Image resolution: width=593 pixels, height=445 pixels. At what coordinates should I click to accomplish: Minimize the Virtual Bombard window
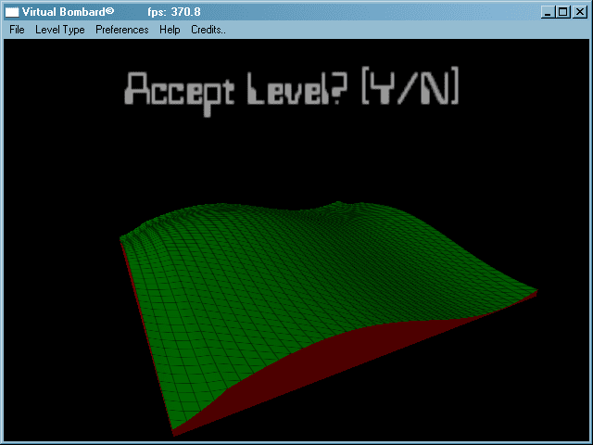coord(547,12)
